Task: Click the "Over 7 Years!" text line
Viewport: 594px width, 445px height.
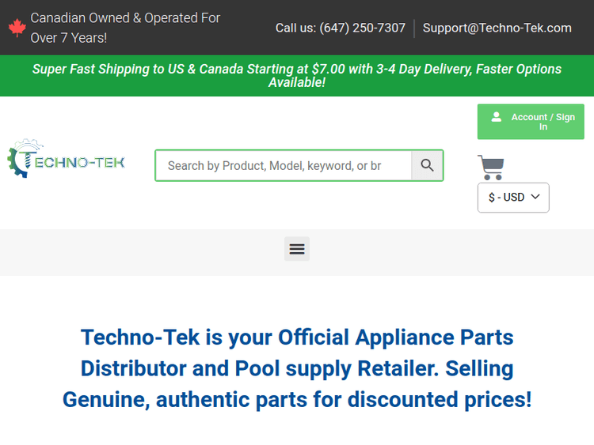Action: [69, 37]
